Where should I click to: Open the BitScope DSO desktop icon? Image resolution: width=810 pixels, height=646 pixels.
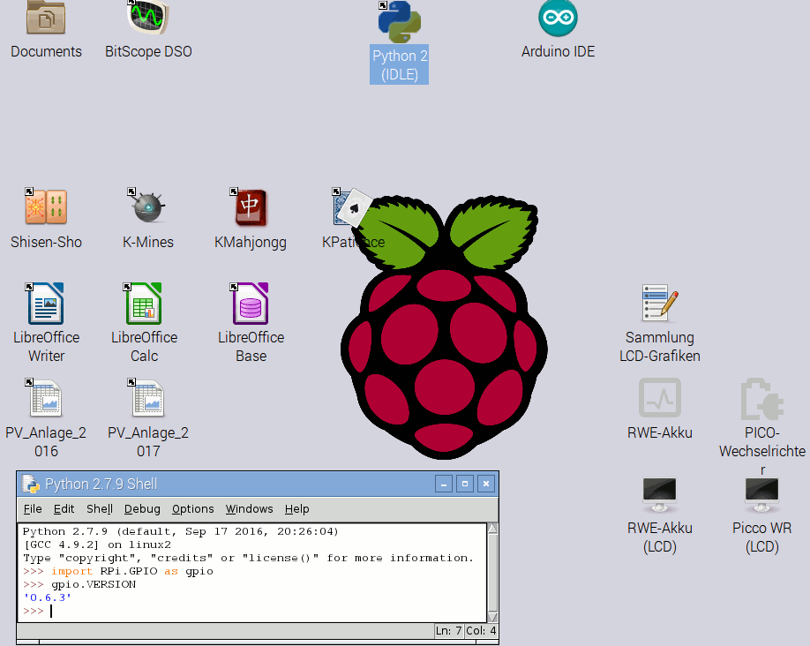148,19
